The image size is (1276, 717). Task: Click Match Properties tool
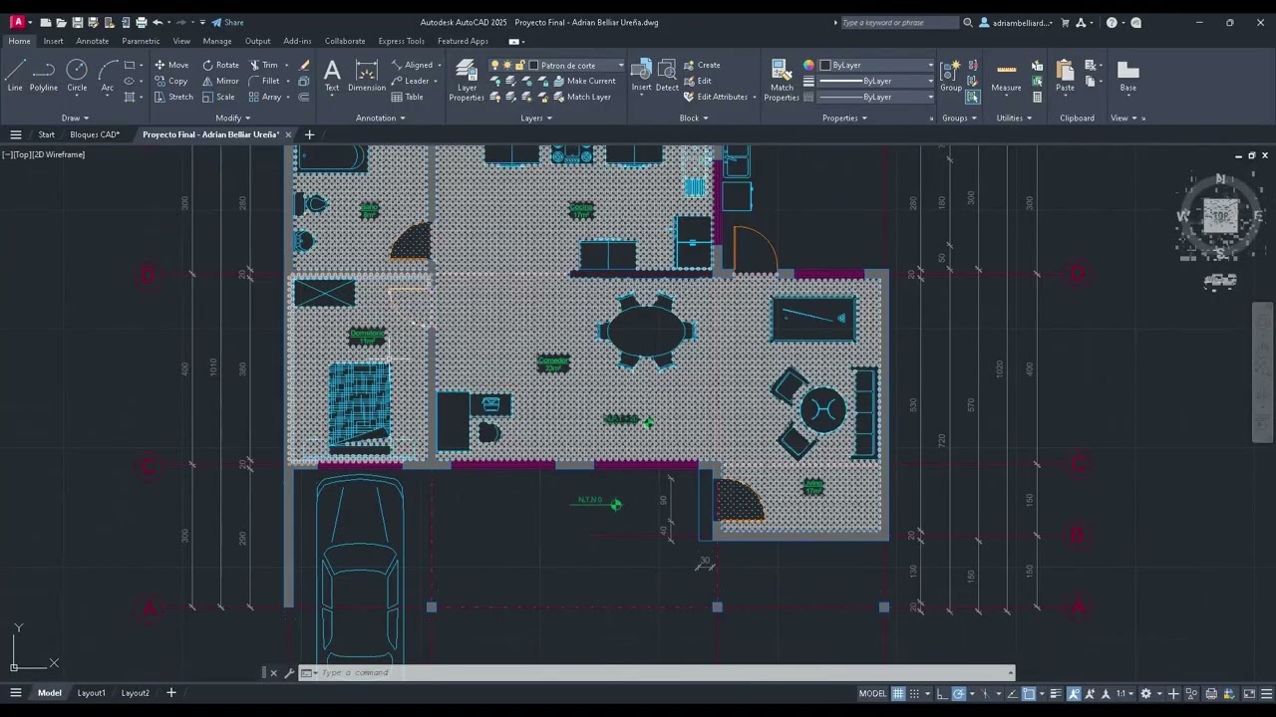point(782,80)
